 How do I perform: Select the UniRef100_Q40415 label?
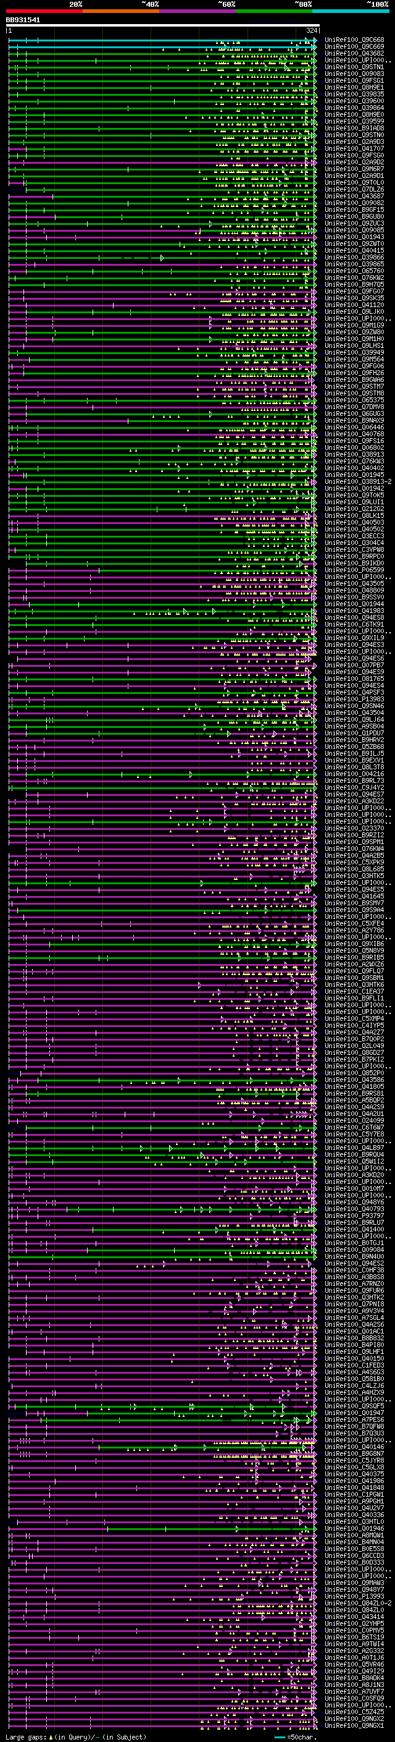(354, 250)
